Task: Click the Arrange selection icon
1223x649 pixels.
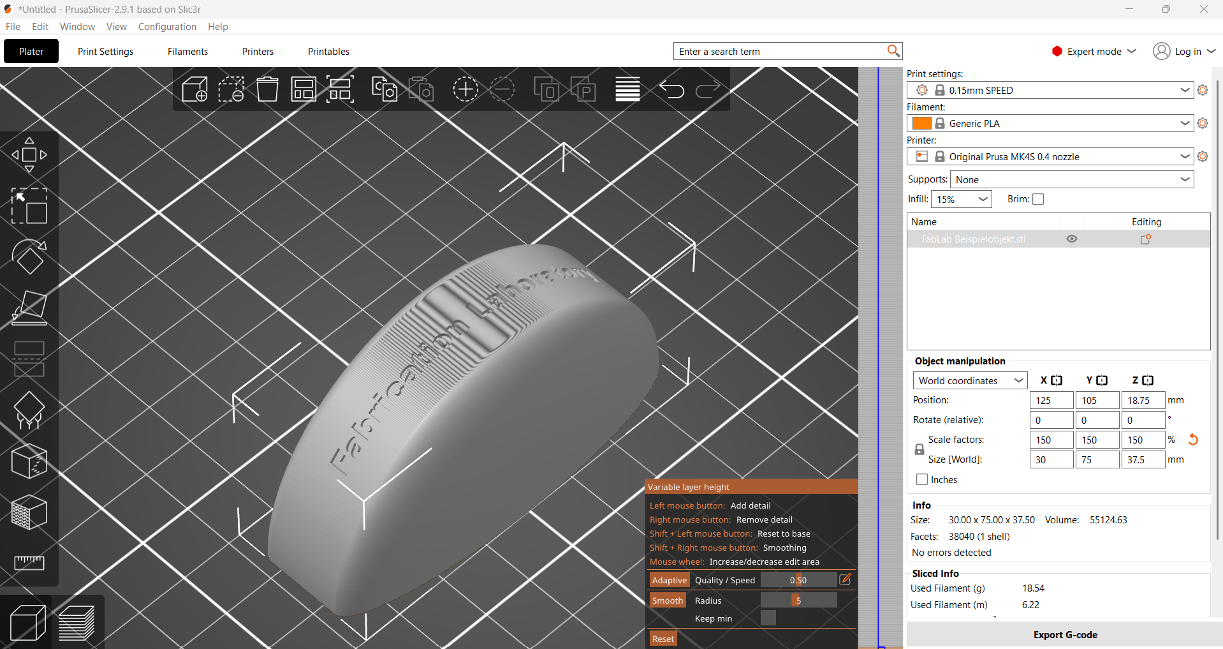Action: click(340, 89)
